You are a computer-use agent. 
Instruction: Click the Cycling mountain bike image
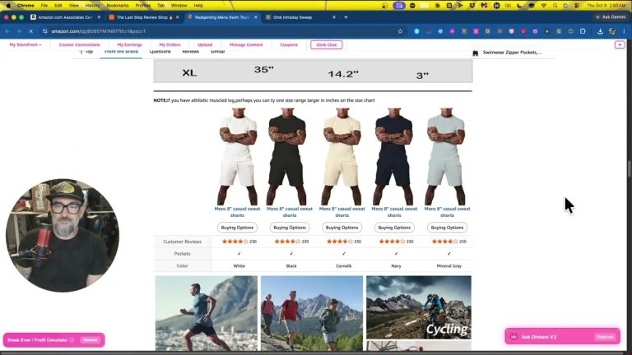click(418, 307)
